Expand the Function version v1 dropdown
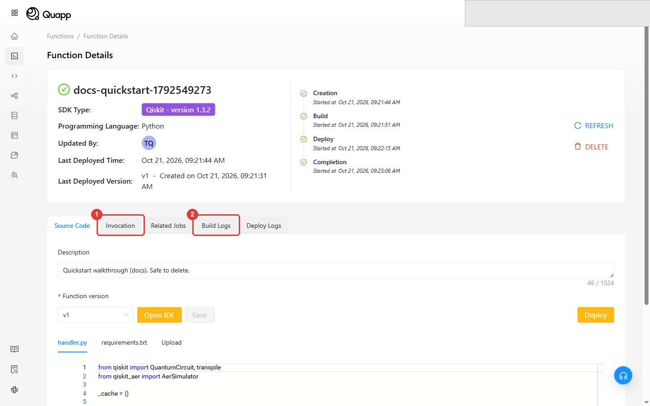The width and height of the screenshot is (650, 406). (x=96, y=315)
